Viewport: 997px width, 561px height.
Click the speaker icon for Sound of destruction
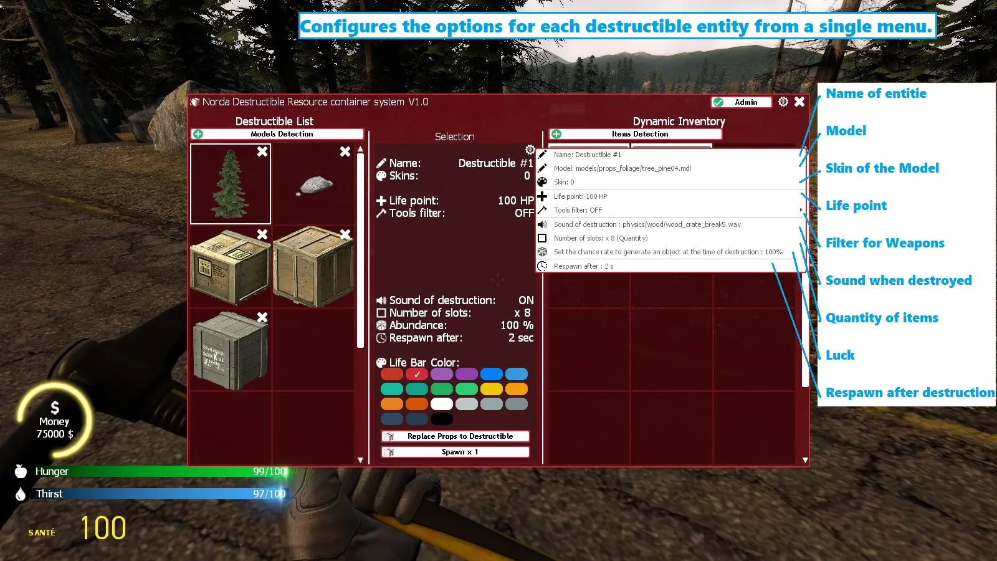[x=381, y=300]
